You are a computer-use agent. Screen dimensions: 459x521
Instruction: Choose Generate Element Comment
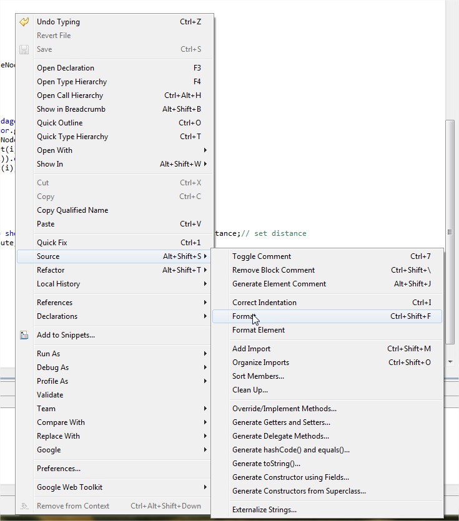[x=327, y=284]
